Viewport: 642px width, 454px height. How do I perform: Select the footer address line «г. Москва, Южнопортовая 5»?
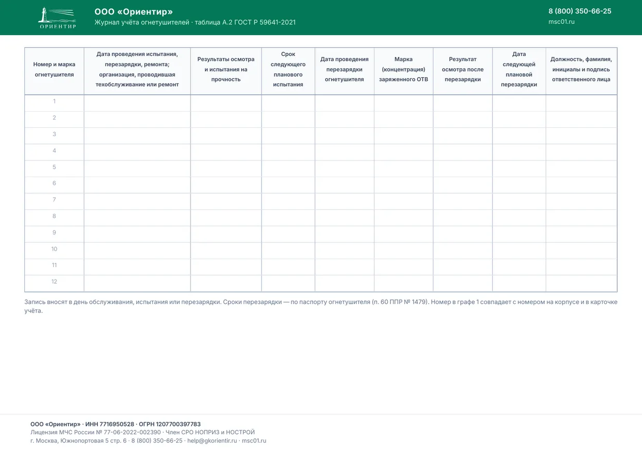149,441
